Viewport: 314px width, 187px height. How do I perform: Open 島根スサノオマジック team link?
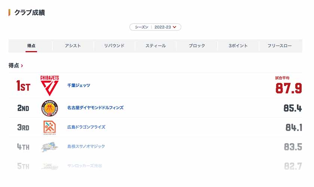[x=86, y=147]
